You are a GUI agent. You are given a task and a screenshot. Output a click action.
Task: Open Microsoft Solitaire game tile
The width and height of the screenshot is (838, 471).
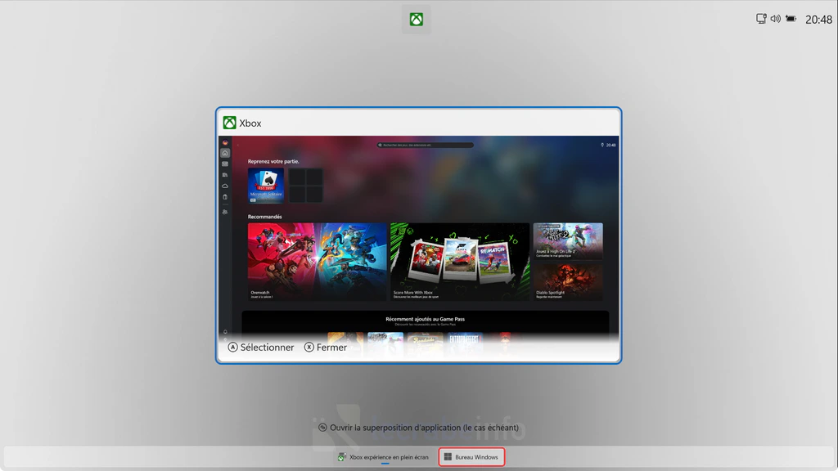pyautogui.click(x=266, y=186)
